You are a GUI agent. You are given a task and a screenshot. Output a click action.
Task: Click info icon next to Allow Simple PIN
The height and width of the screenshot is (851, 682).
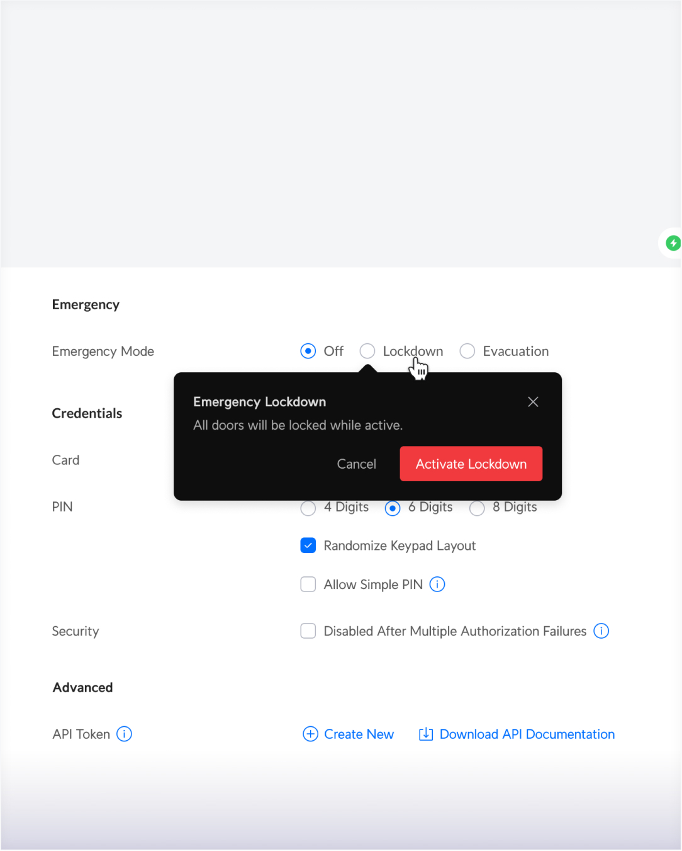tap(437, 585)
